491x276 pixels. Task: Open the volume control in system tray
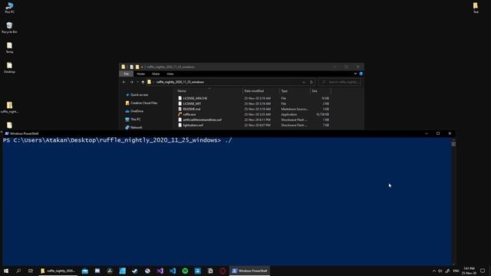tap(440, 271)
